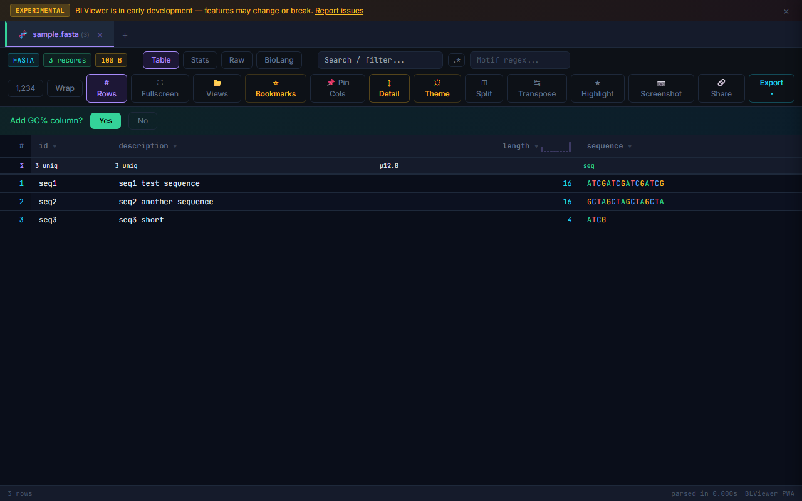Activate Split view icon
802x501 pixels.
pos(484,88)
